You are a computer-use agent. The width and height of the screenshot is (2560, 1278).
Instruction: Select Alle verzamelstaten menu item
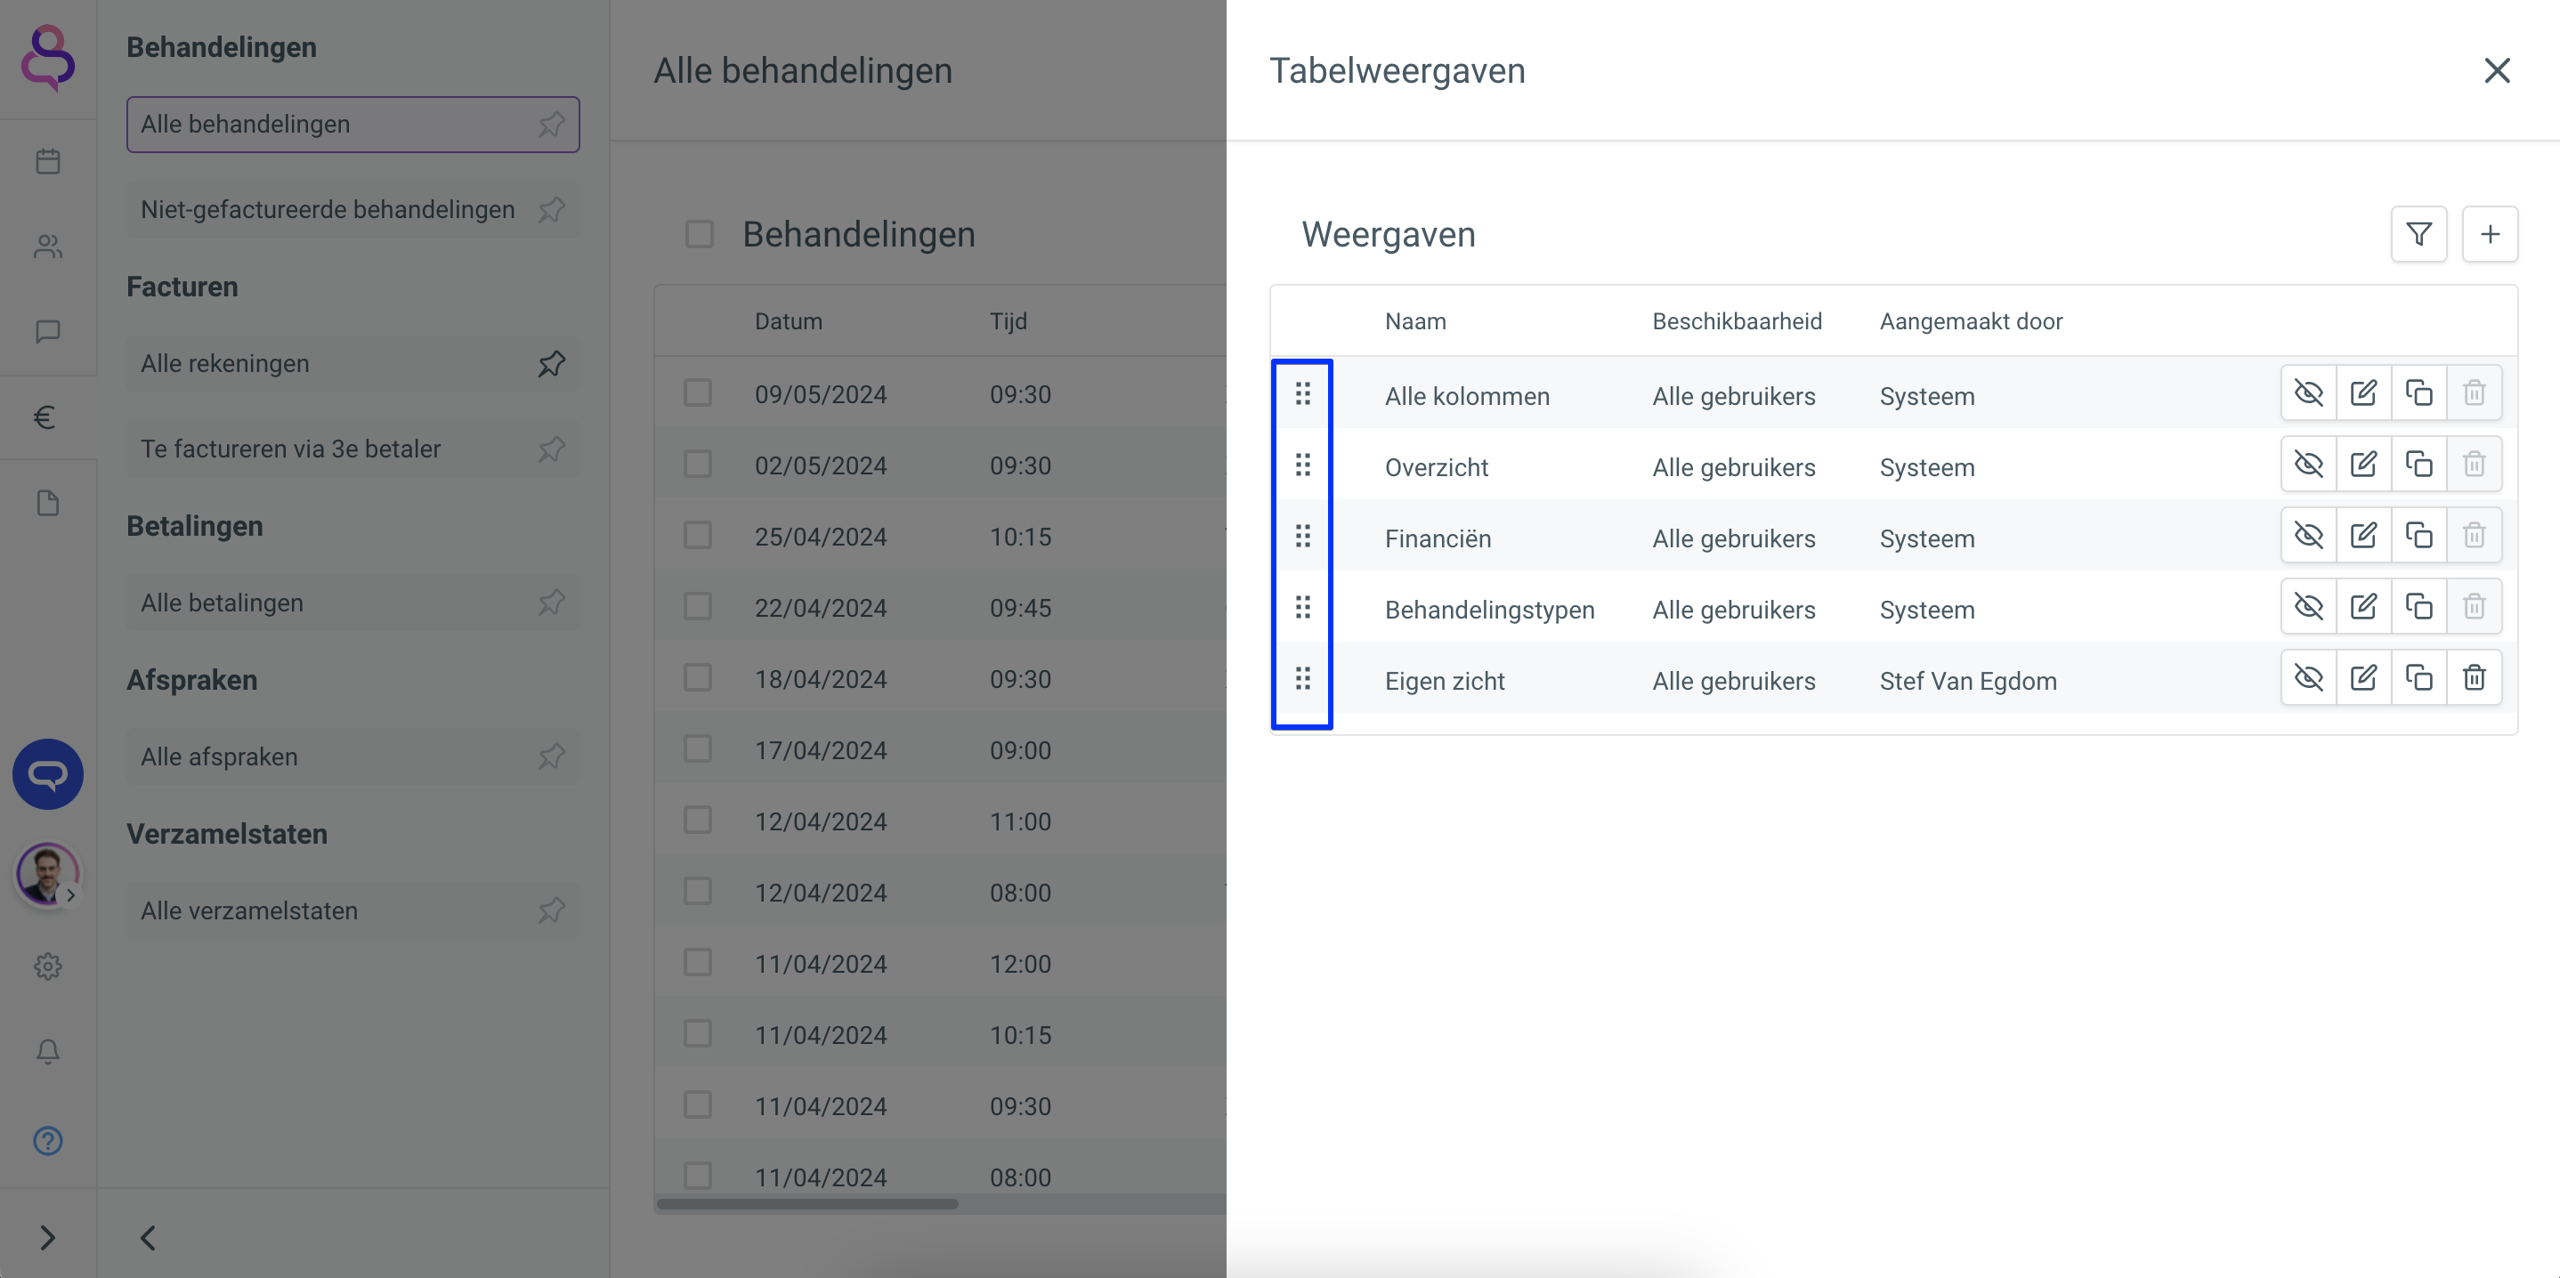coord(352,911)
